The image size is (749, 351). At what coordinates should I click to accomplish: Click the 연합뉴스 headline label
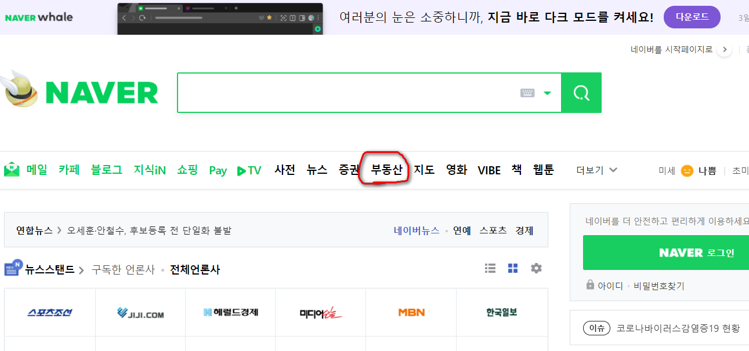tap(34, 231)
